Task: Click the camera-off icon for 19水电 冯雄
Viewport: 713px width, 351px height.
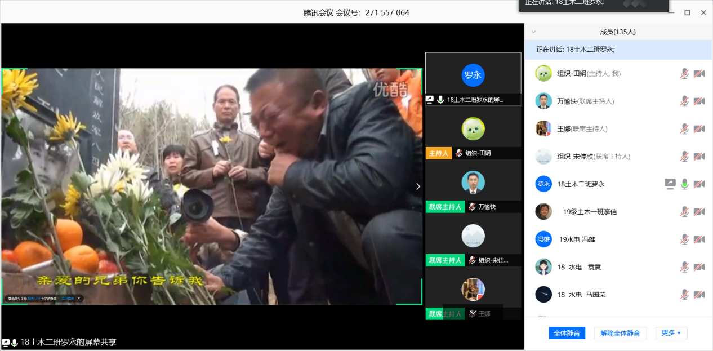Action: 699,239
